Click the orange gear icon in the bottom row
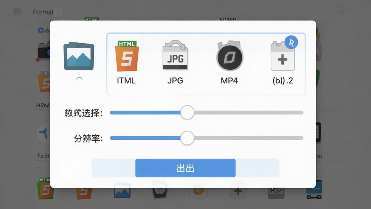The width and height of the screenshot is (371, 209). click(x=198, y=190)
